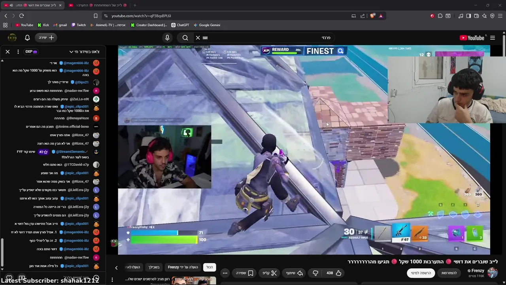
Task: Reload the YouTube page
Action: point(21,16)
